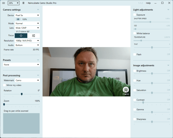Enable the Mirror my video checkbox
This screenshot has height=138, width=173.
[x=4, y=85]
